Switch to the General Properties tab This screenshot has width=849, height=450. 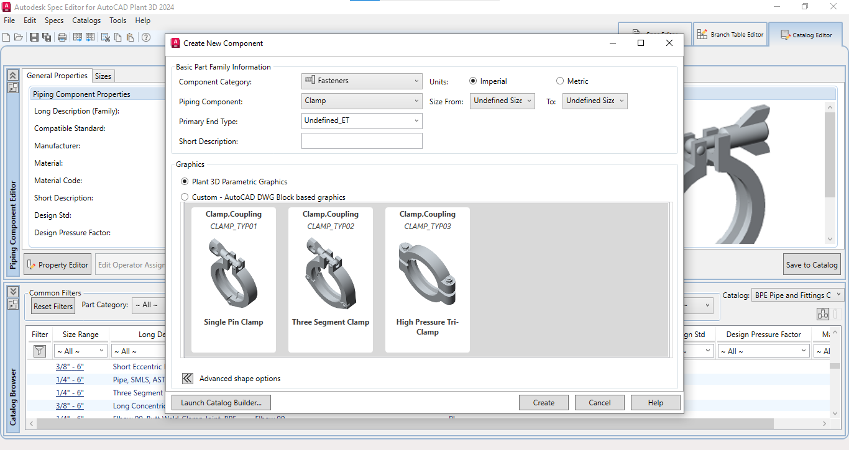[x=57, y=76]
